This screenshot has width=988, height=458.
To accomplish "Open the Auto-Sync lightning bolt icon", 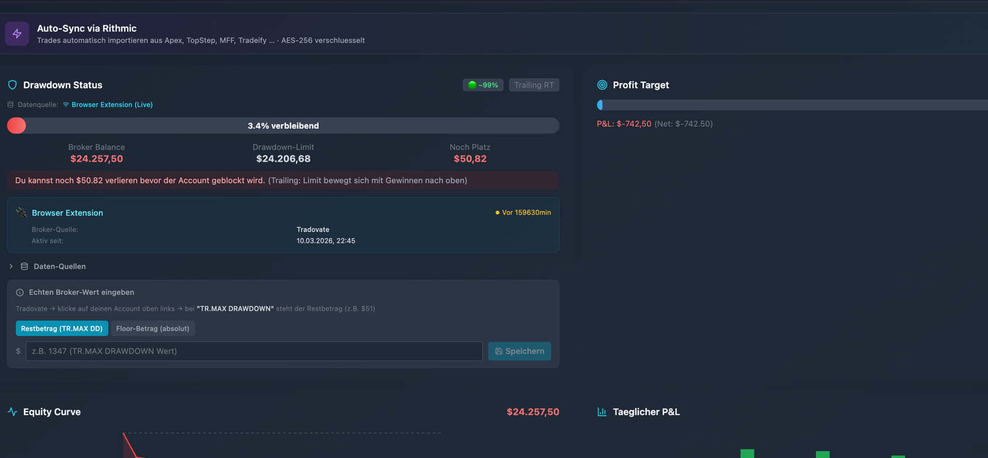I will point(17,34).
